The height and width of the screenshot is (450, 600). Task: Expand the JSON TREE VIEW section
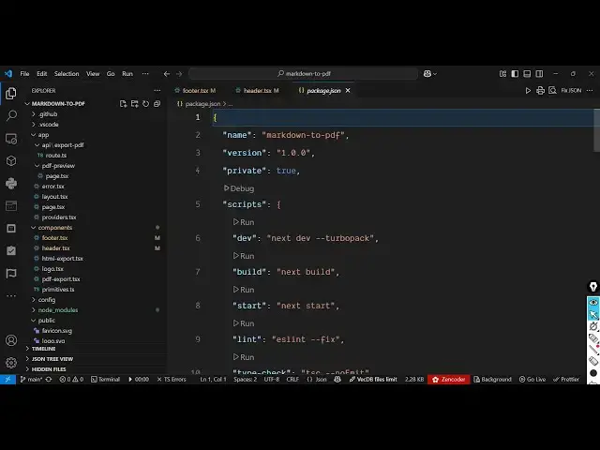click(x=52, y=359)
